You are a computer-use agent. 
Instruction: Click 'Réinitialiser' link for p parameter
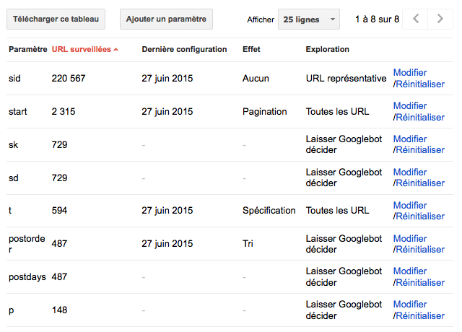tap(420, 316)
